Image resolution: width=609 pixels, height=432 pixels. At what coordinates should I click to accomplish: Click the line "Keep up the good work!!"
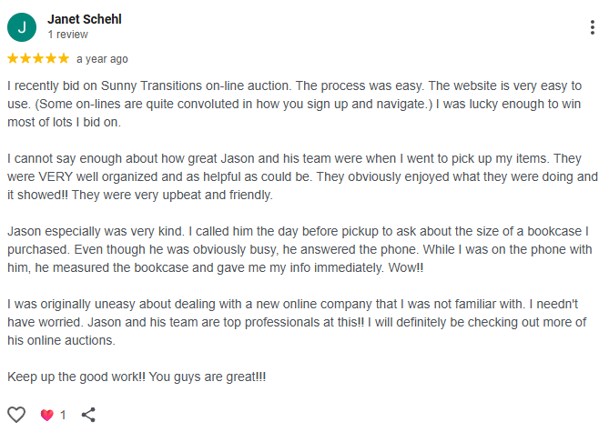point(137,377)
